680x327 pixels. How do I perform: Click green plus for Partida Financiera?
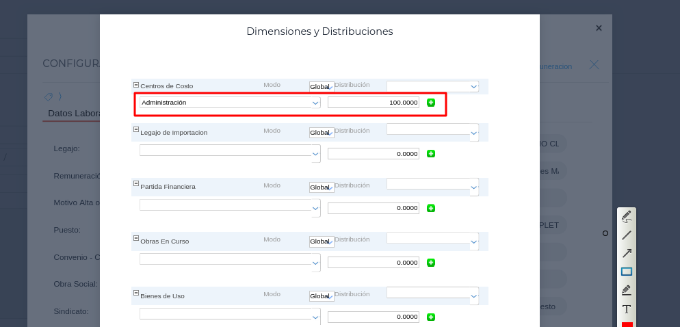point(431,208)
